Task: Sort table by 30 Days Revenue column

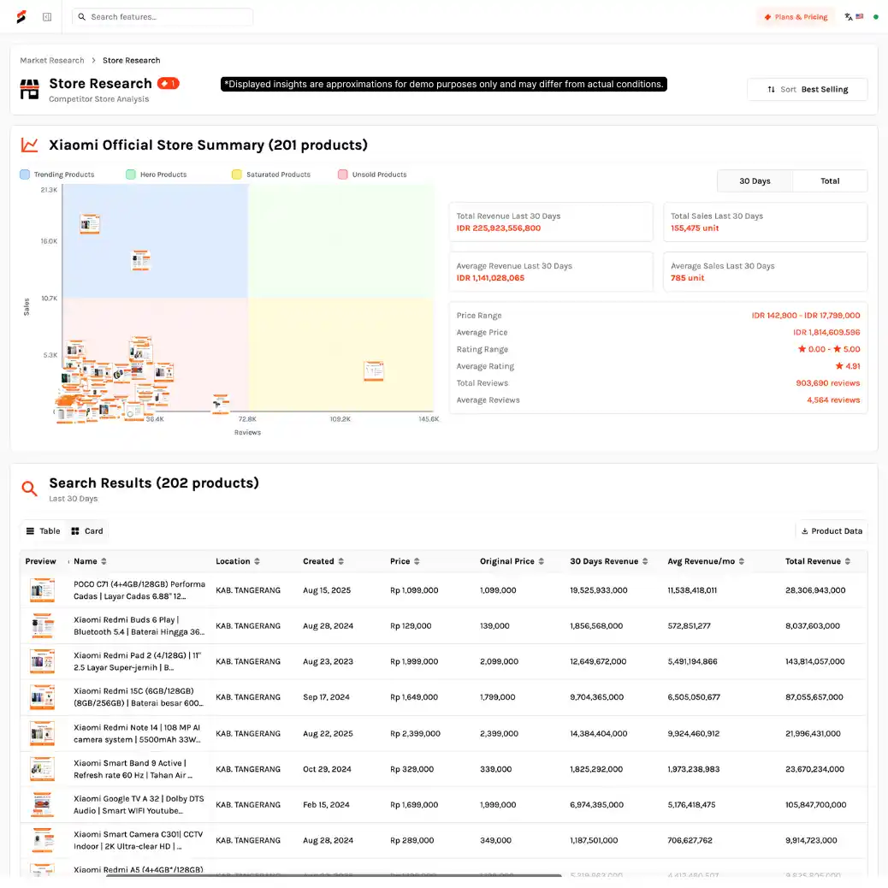Action: [608, 562]
